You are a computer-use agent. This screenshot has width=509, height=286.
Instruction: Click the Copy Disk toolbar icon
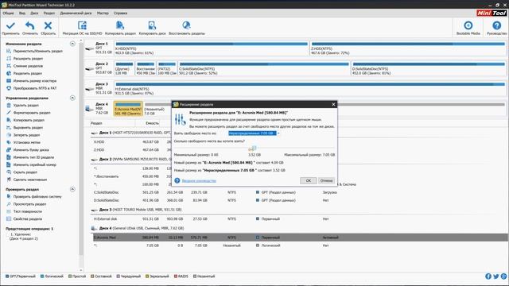point(152,25)
